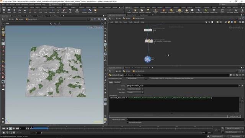Viewport: 245px width, 138px height.
Task: Open the Group field dropdown arrow
Action: [x=240, y=86]
